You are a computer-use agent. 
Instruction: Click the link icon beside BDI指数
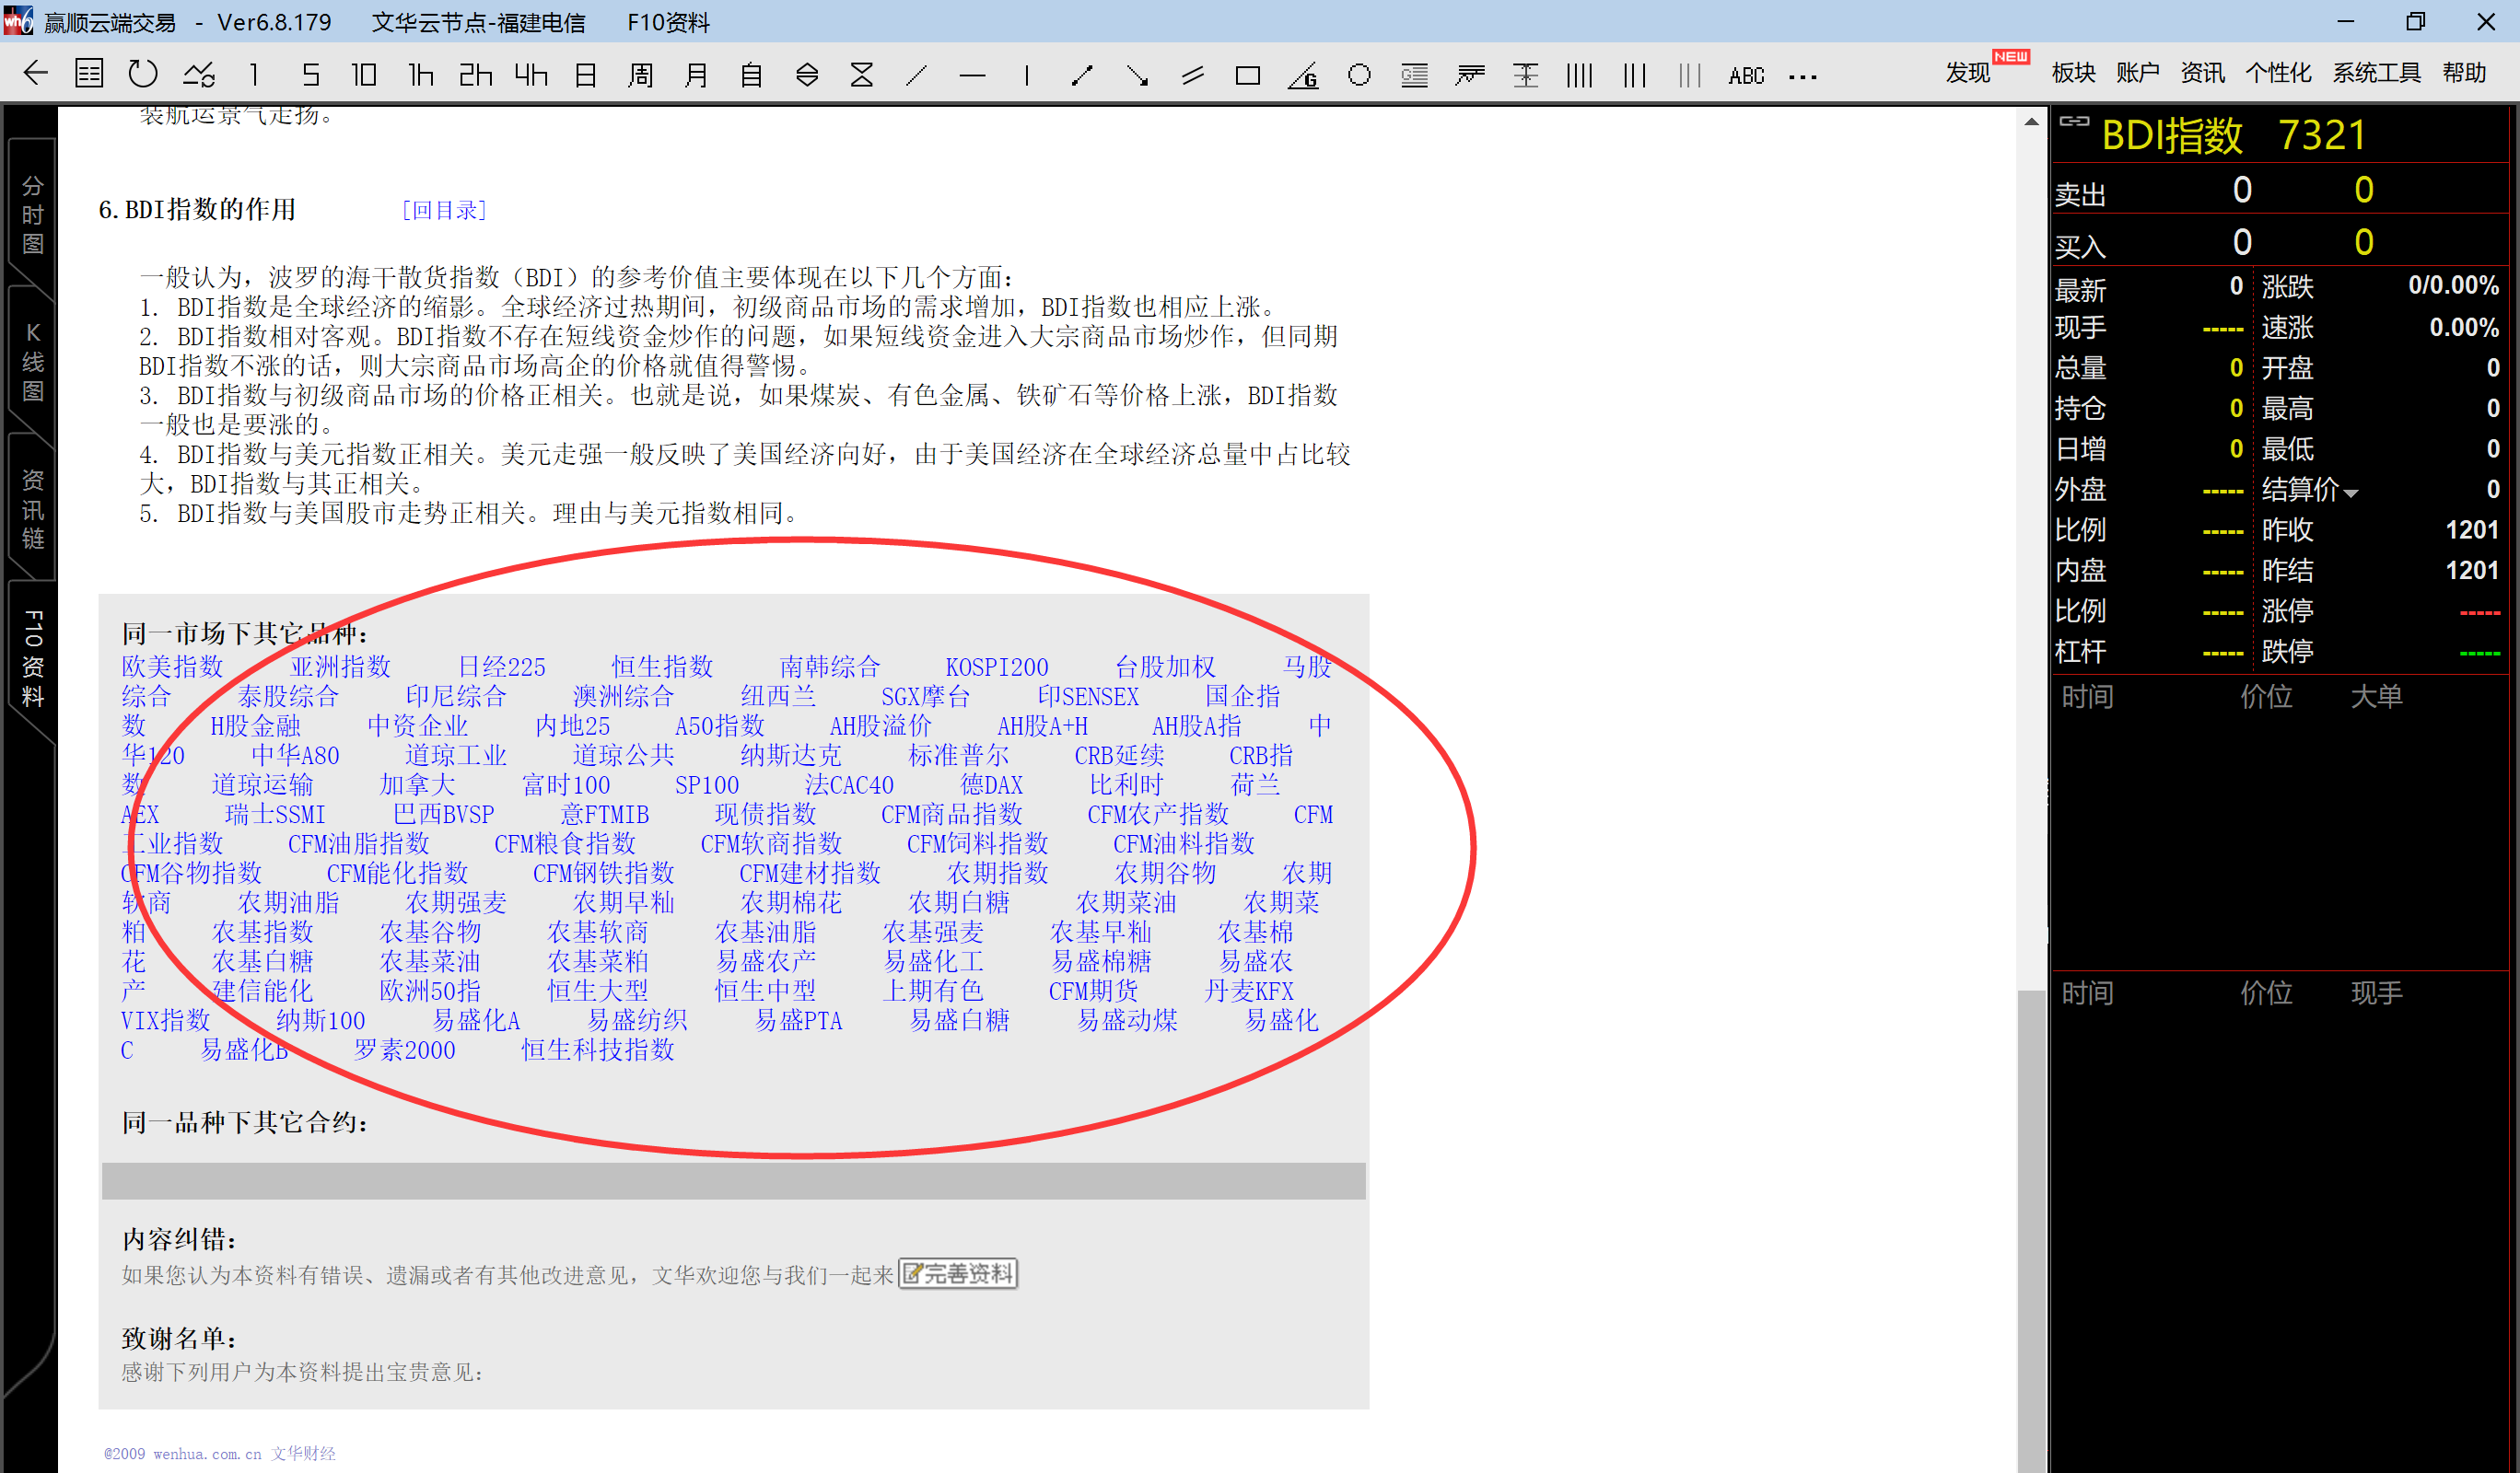[2074, 122]
